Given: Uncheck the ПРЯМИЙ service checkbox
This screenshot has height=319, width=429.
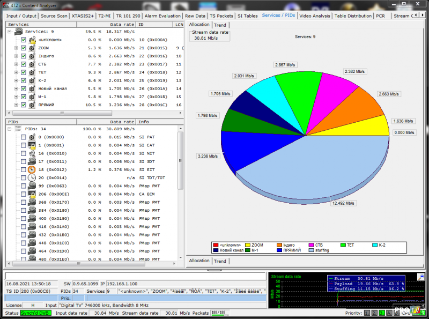Looking at the screenshot, I should tap(24, 105).
